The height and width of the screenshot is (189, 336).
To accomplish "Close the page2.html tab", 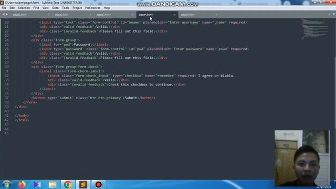I will pyautogui.click(x=90, y=15).
